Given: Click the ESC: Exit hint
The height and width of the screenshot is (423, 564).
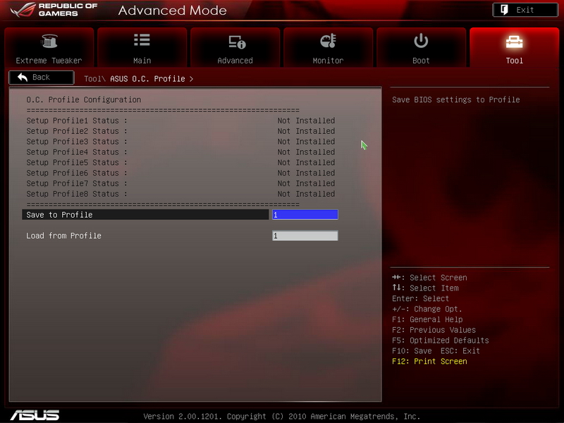Looking at the screenshot, I should [x=460, y=350].
